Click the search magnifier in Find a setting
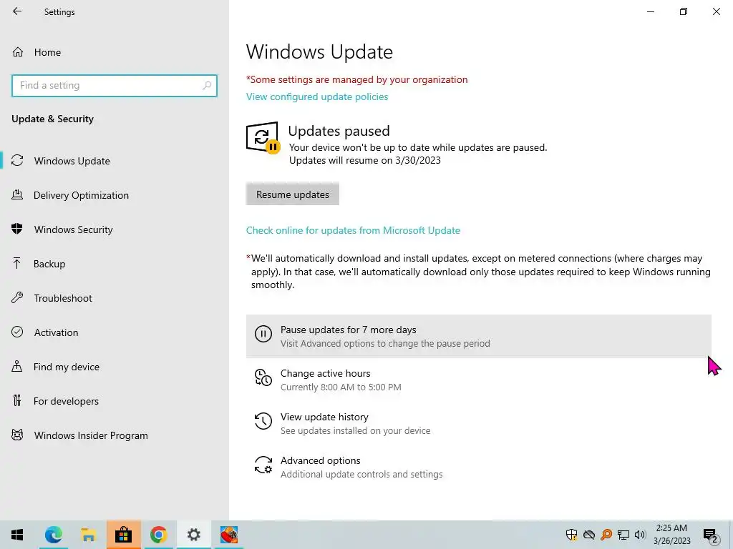This screenshot has width=733, height=549. (207, 86)
